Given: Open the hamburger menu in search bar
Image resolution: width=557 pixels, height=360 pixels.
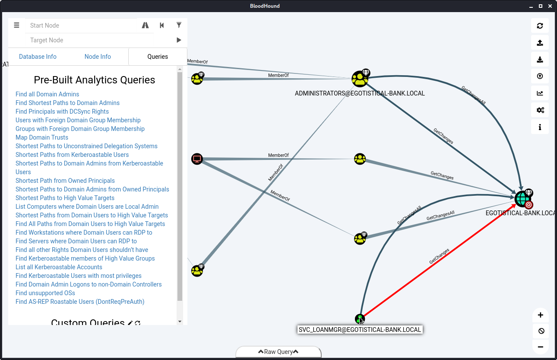Looking at the screenshot, I should click(16, 25).
